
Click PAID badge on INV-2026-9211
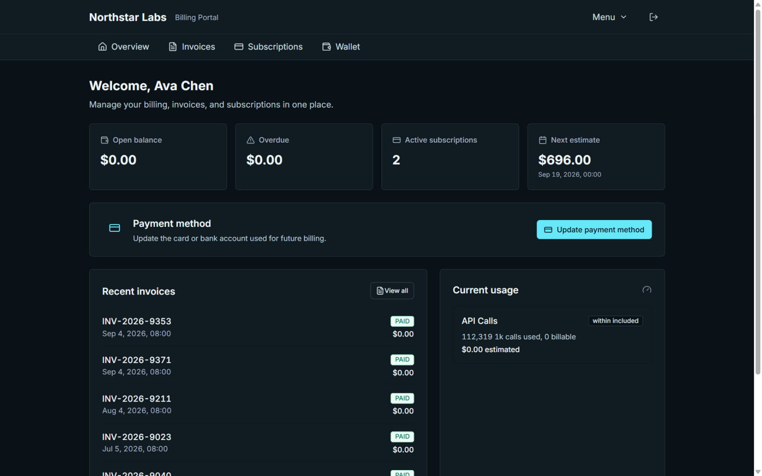tap(402, 398)
